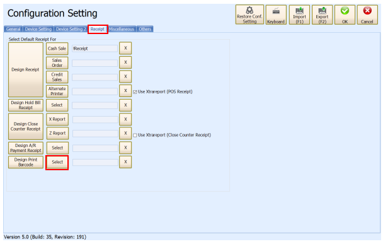Clear the Hold Bill receipt with X
This screenshot has width=383, height=244.
pos(125,105)
